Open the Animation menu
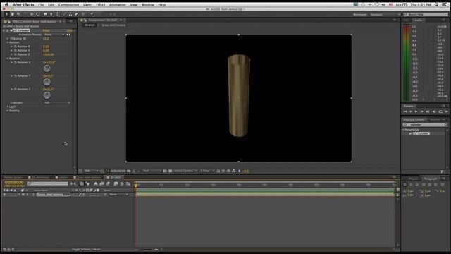This screenshot has width=451, height=254. 118,5
